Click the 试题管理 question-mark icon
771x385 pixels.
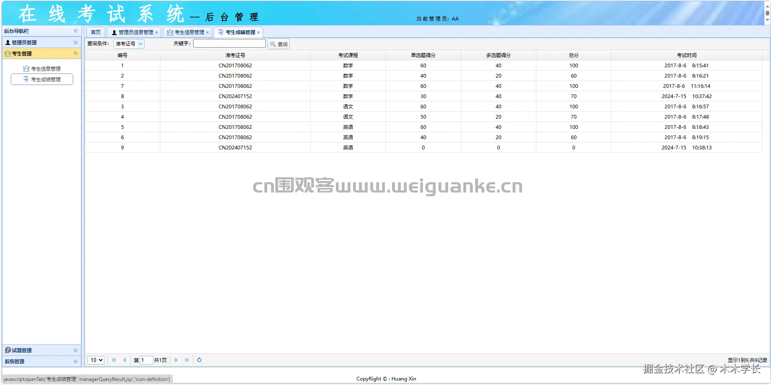8,350
